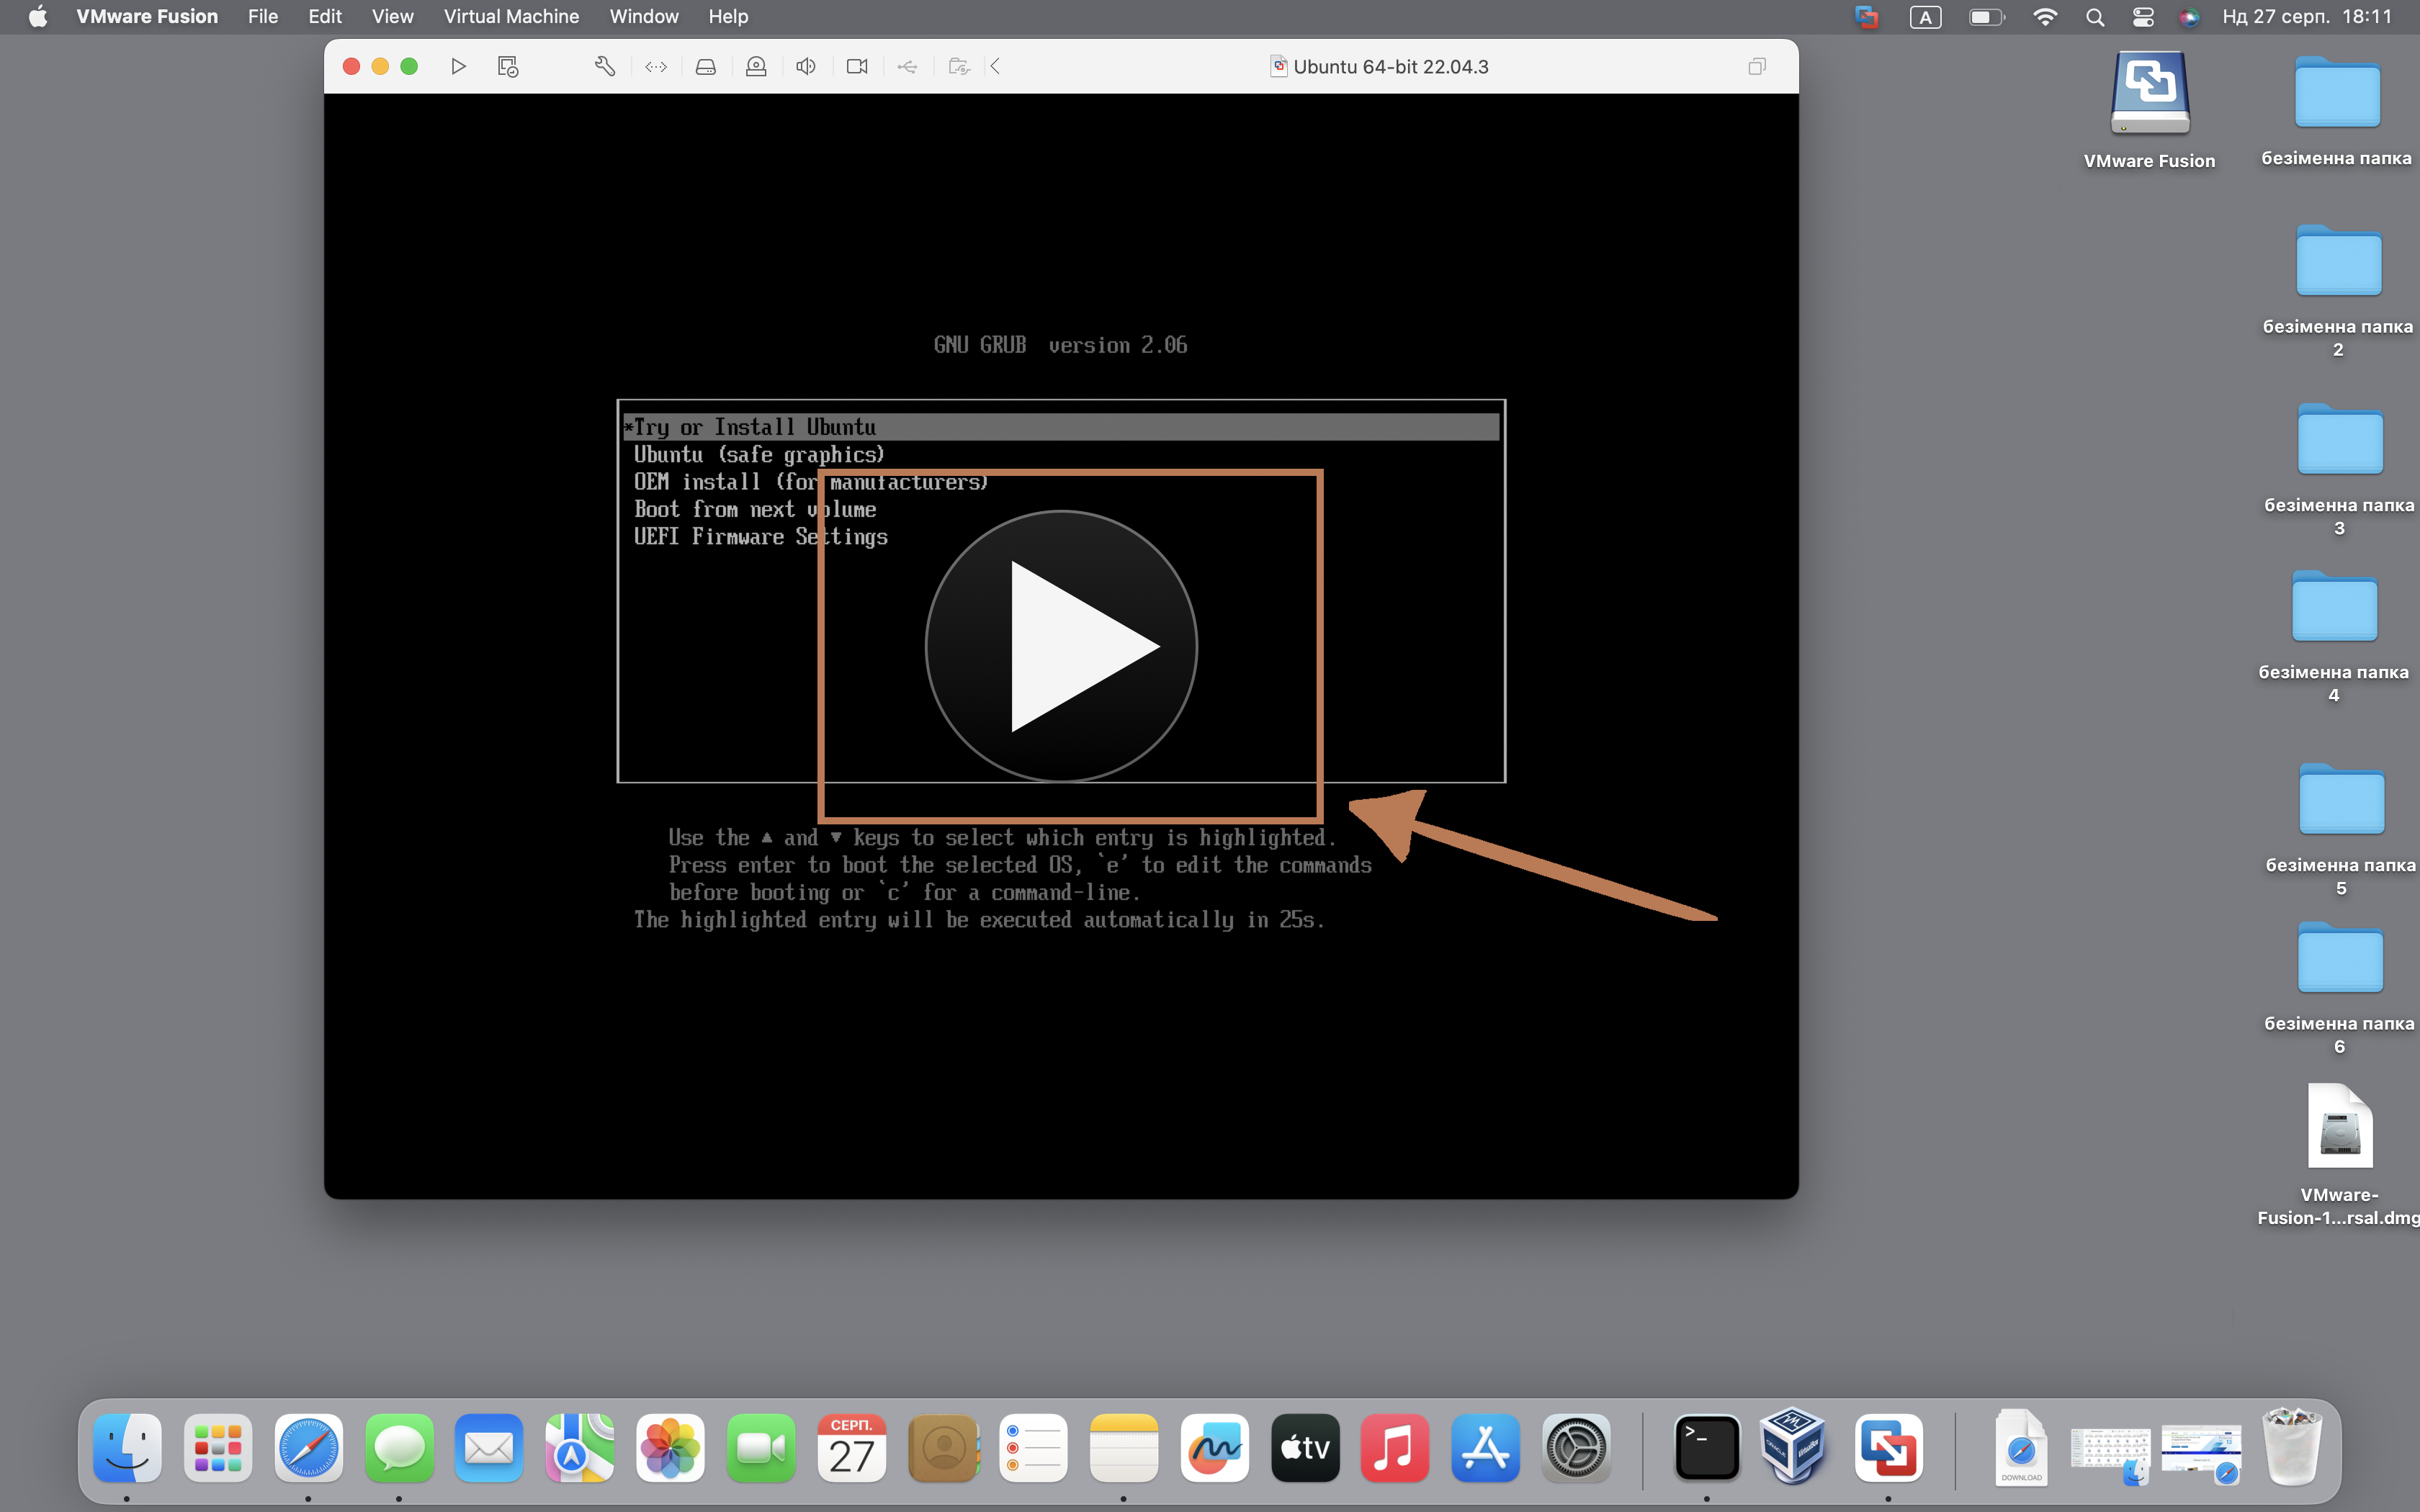The height and width of the screenshot is (1512, 2420).
Task: Click the sound card speaker icon
Action: (806, 66)
